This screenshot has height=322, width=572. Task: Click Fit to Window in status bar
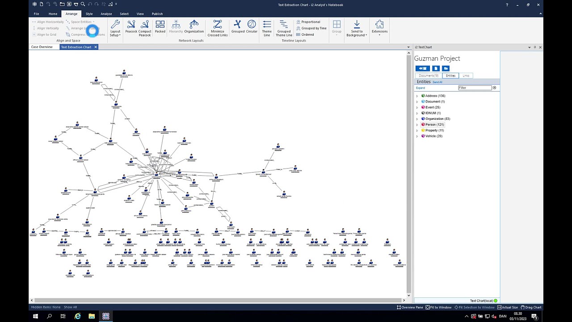(438, 307)
